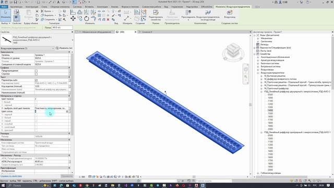Viewport: 334px width, 188px height.
Task: Collapse the Зависимости properties group
Action: [69, 52]
